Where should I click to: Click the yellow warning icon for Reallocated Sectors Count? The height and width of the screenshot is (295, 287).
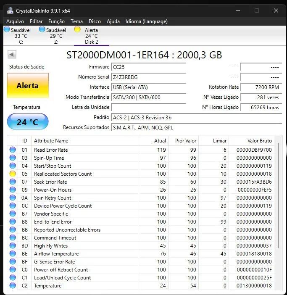coord(13,174)
